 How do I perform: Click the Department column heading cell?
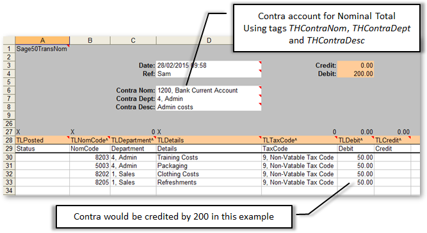pyautogui.click(x=133, y=149)
